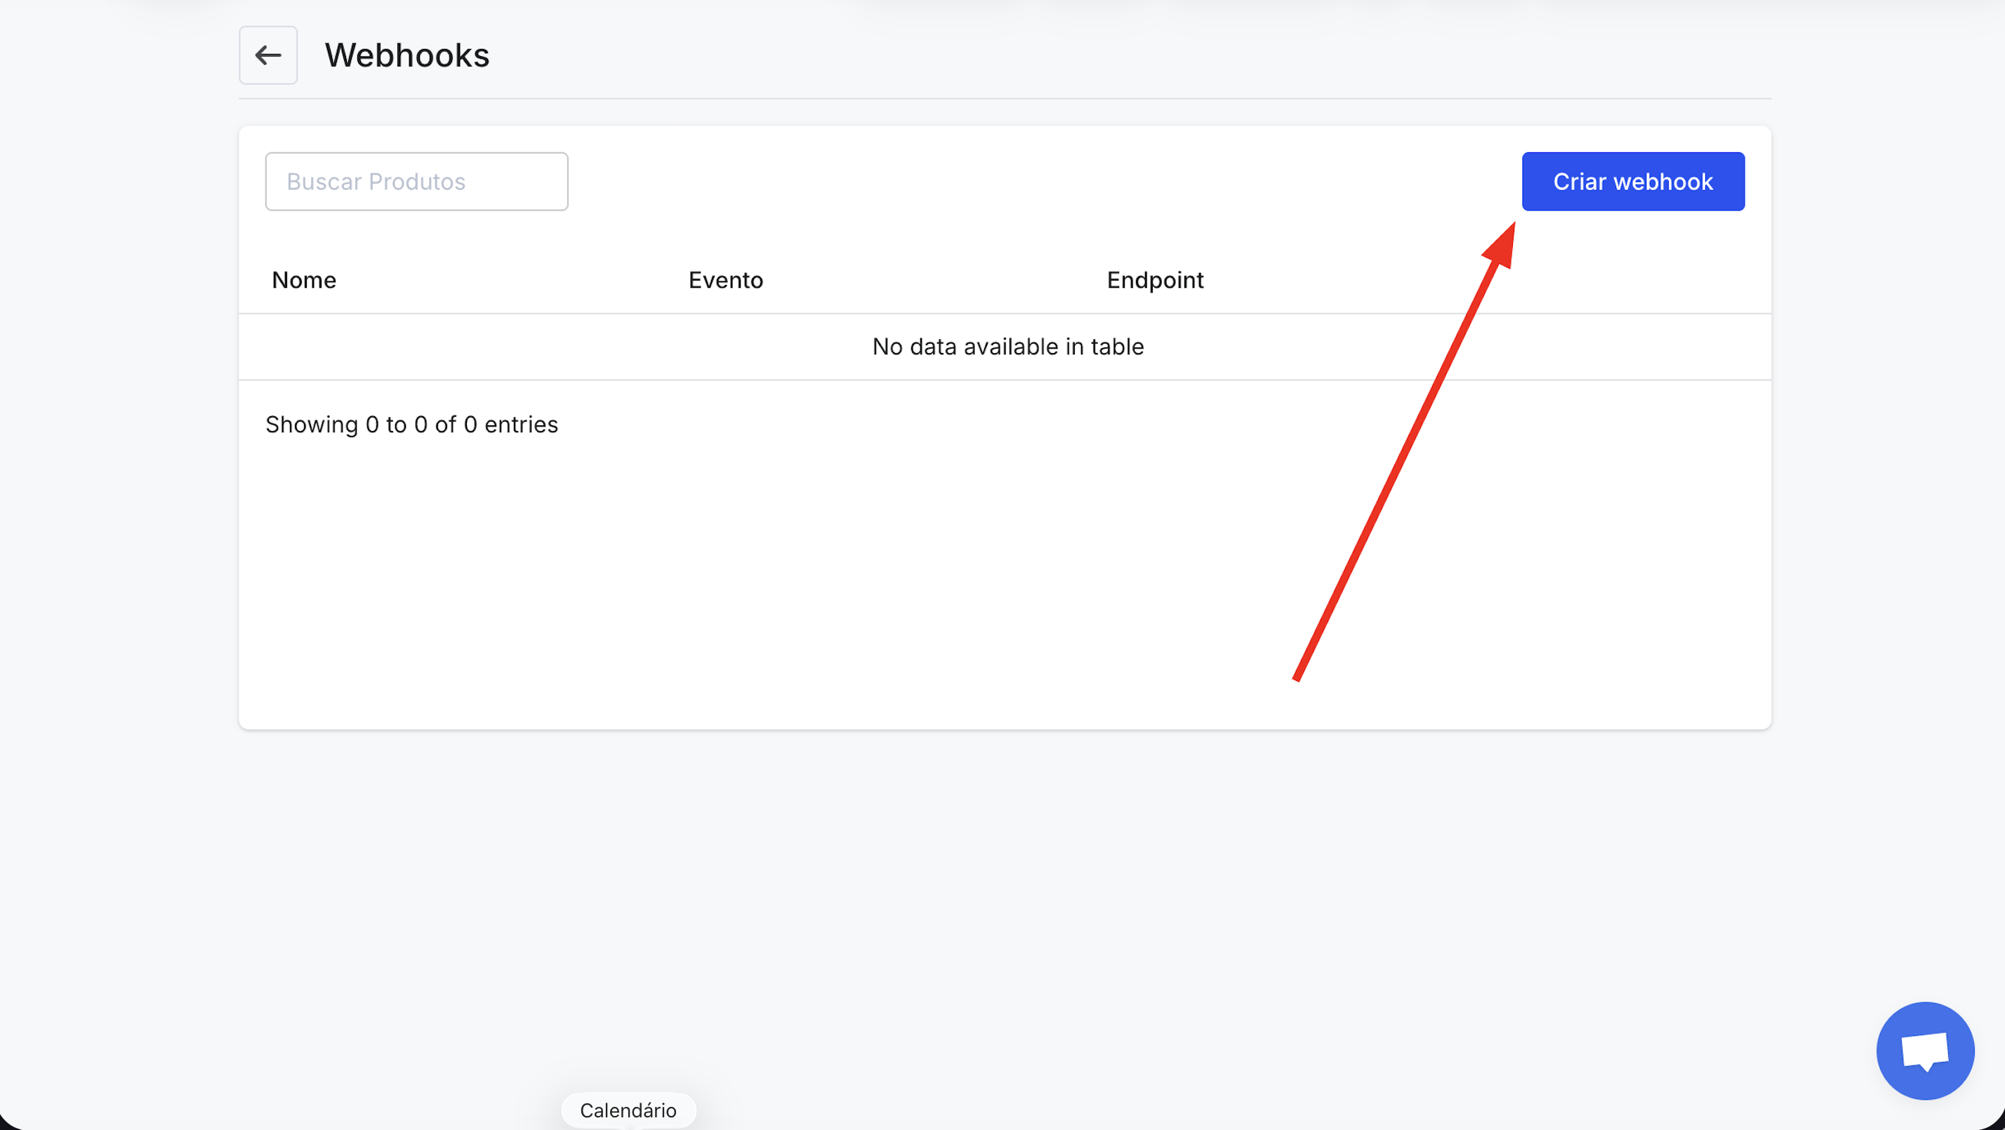Sort table by Evento column
This screenshot has height=1130, width=2005.
tap(725, 280)
